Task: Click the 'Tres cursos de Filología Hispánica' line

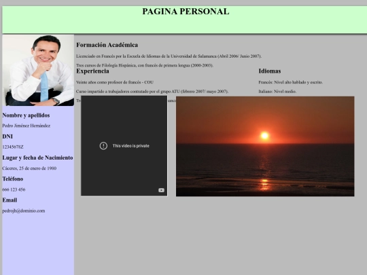Action: pyautogui.click(x=145, y=65)
